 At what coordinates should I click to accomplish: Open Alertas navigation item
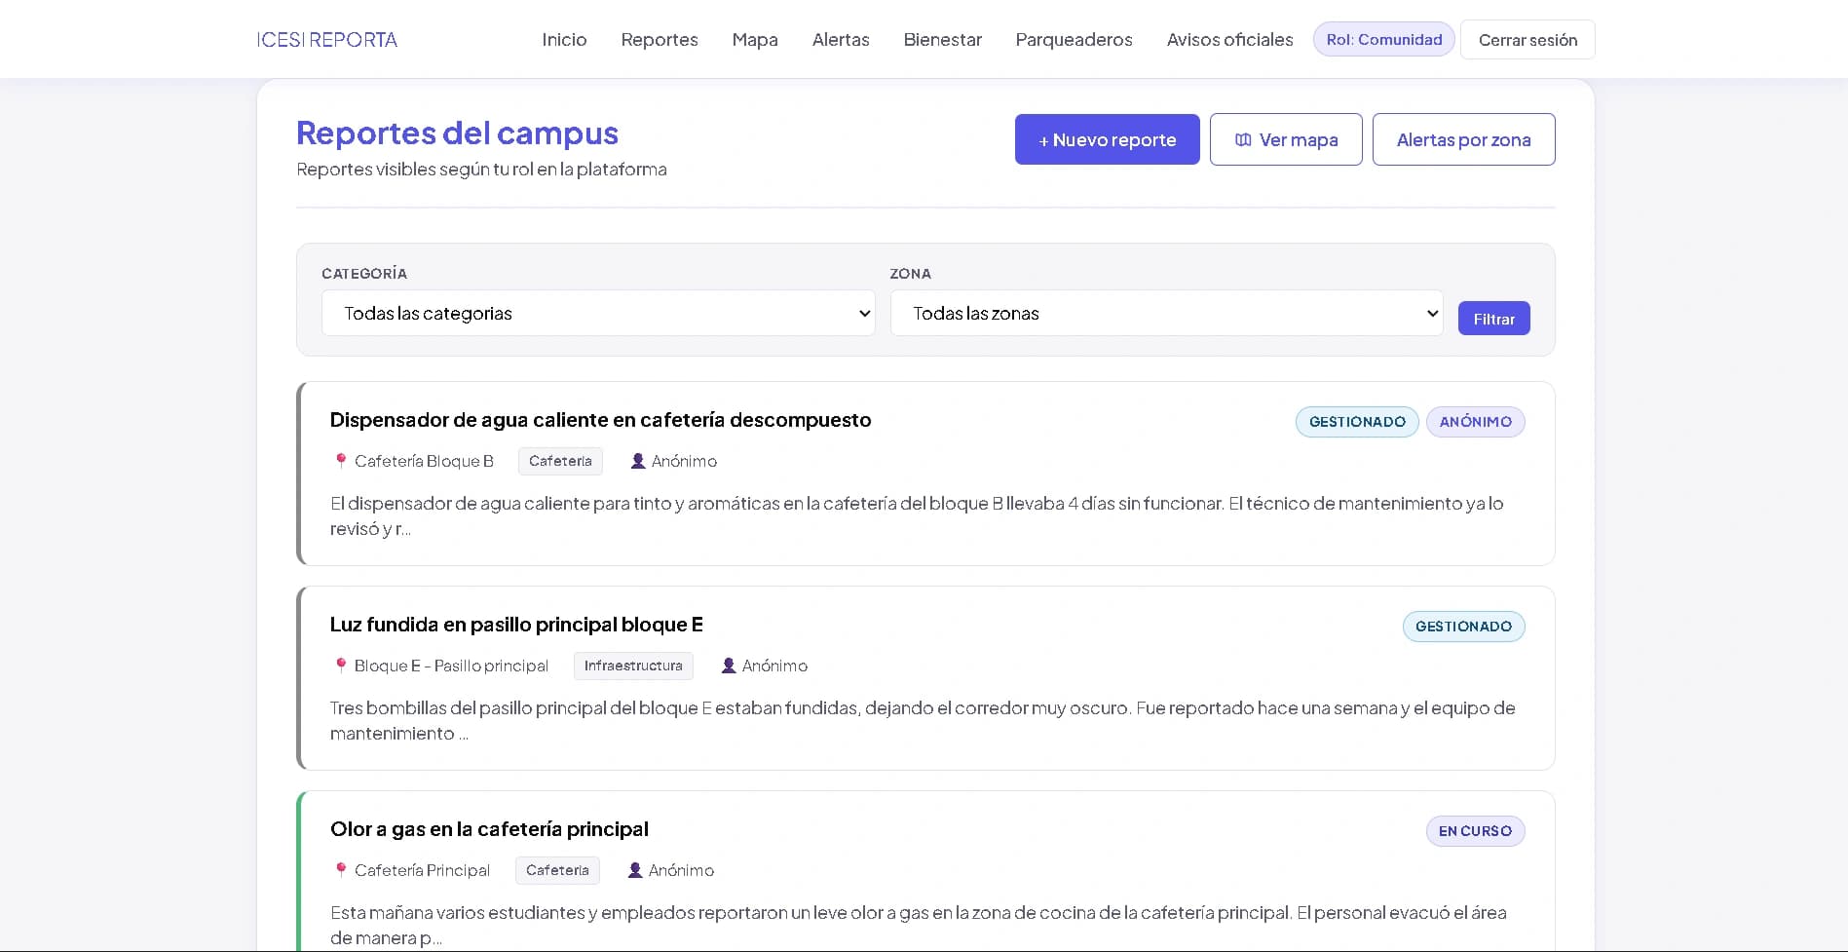[841, 39]
